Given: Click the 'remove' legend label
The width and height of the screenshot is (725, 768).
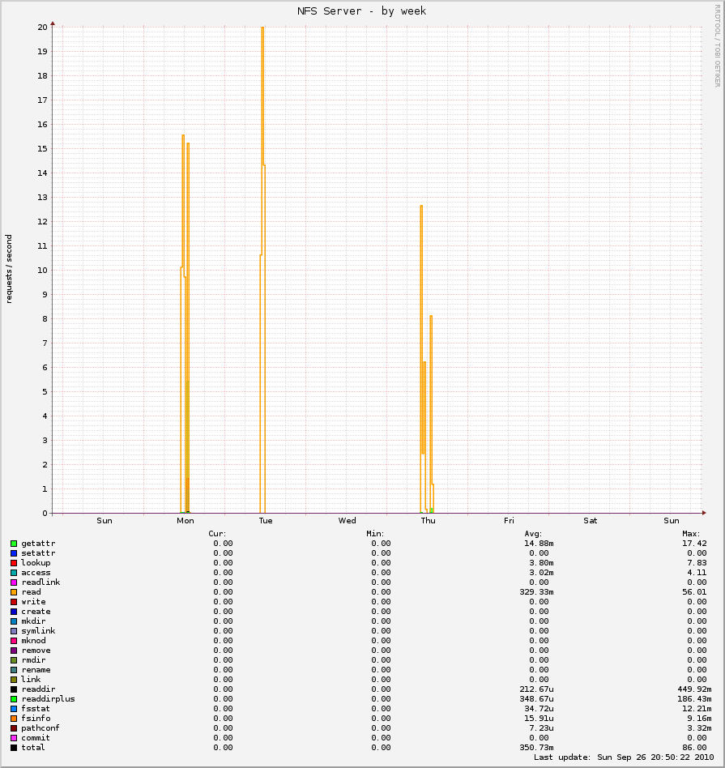Looking at the screenshot, I should point(36,651).
